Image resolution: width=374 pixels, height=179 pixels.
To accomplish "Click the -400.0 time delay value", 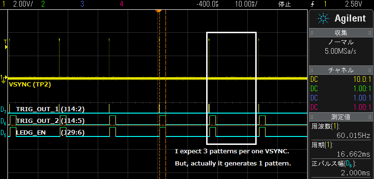I will click(208, 4).
